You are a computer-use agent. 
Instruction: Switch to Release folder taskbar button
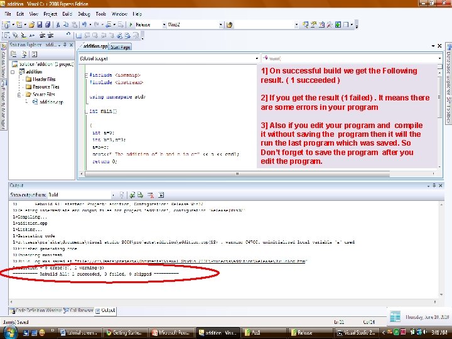pyautogui.click(x=311, y=333)
